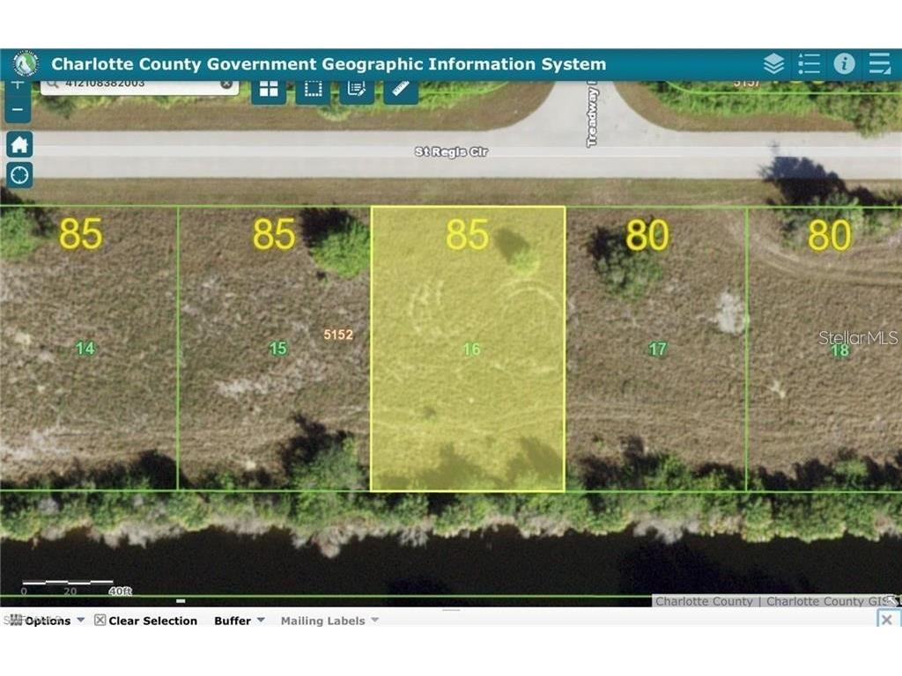Expand the Options dropdown
The image size is (902, 676).
[x=48, y=621]
